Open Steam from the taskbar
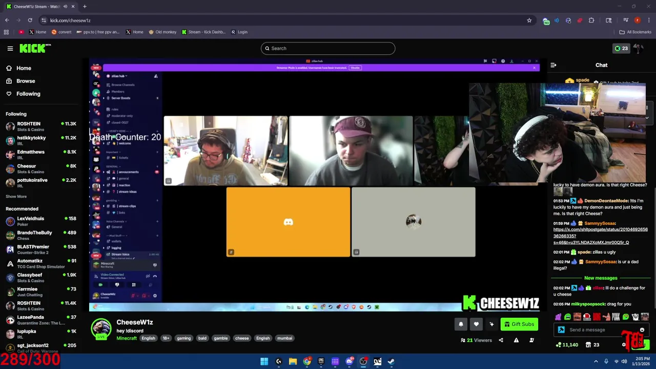 (391, 361)
